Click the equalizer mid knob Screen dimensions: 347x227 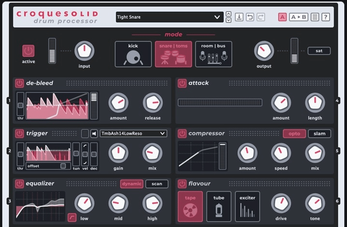coord(118,203)
